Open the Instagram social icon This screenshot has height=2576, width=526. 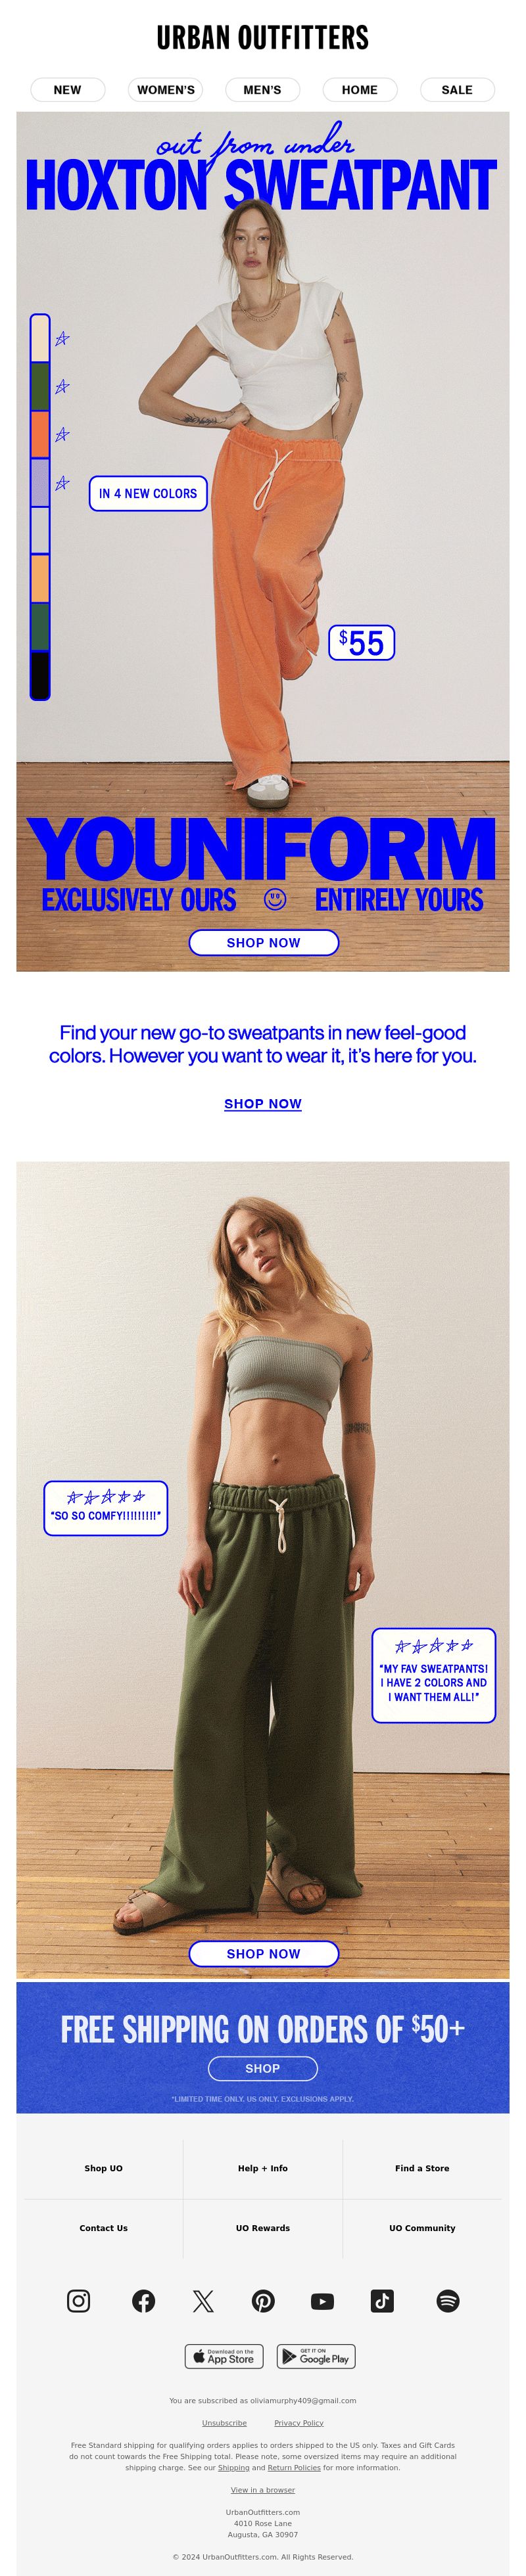[78, 2301]
